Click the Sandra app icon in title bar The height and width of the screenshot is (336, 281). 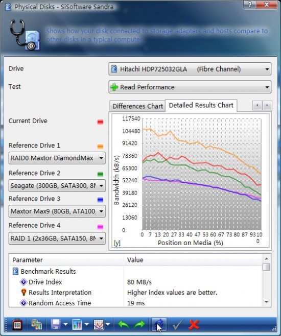click(8, 7)
